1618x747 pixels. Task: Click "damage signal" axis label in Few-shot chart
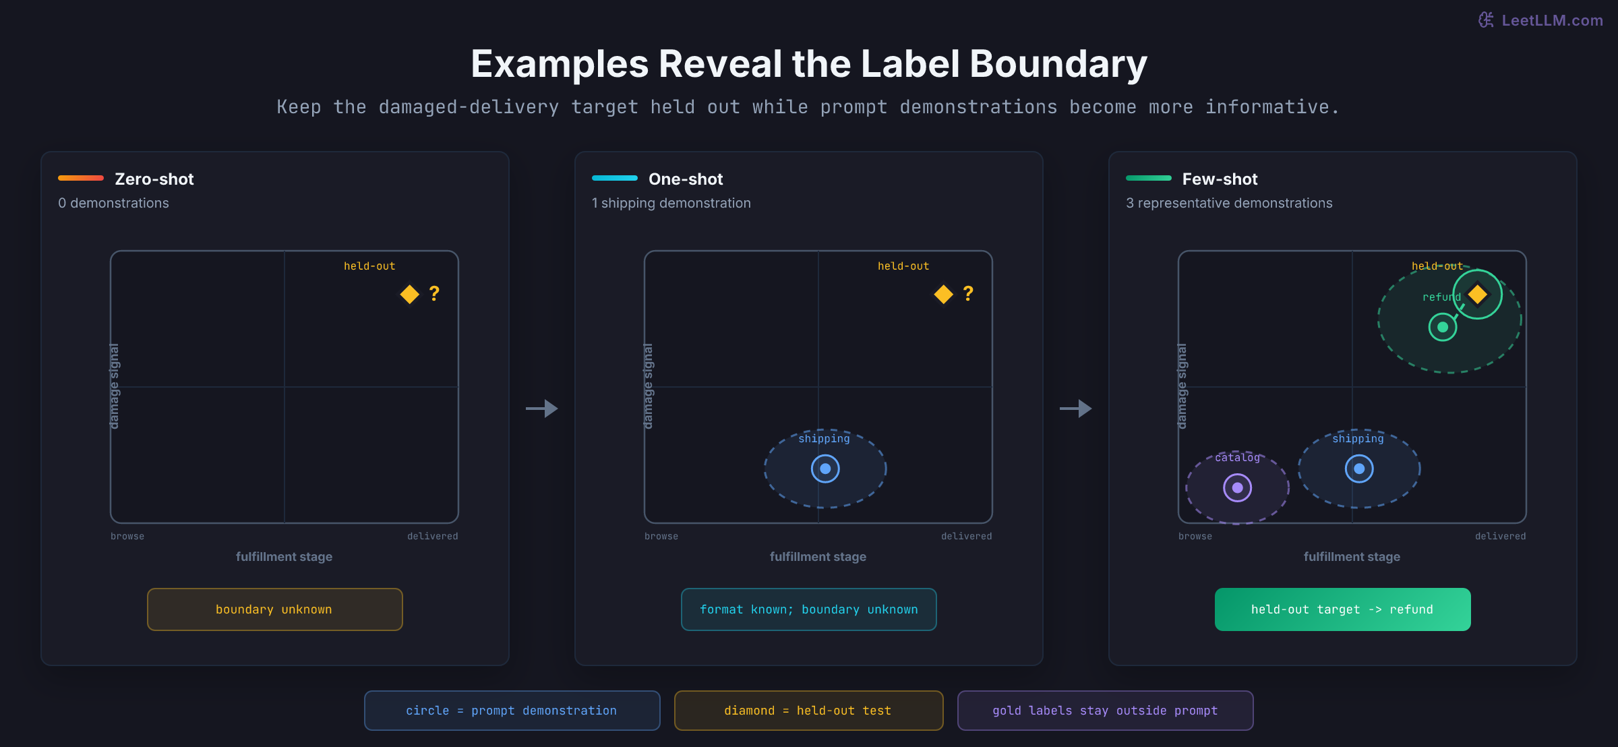point(1182,386)
